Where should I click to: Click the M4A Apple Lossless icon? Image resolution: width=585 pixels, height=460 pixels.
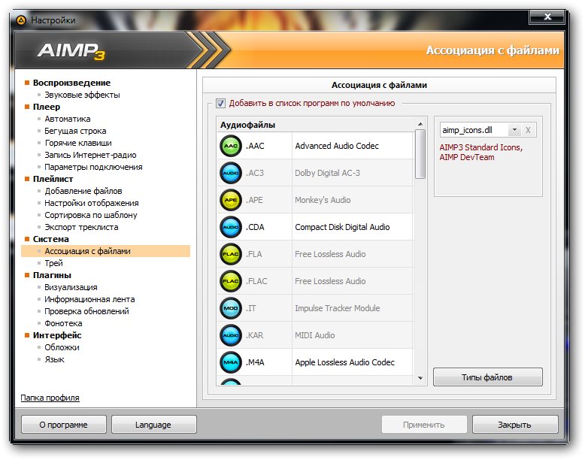[x=230, y=362]
